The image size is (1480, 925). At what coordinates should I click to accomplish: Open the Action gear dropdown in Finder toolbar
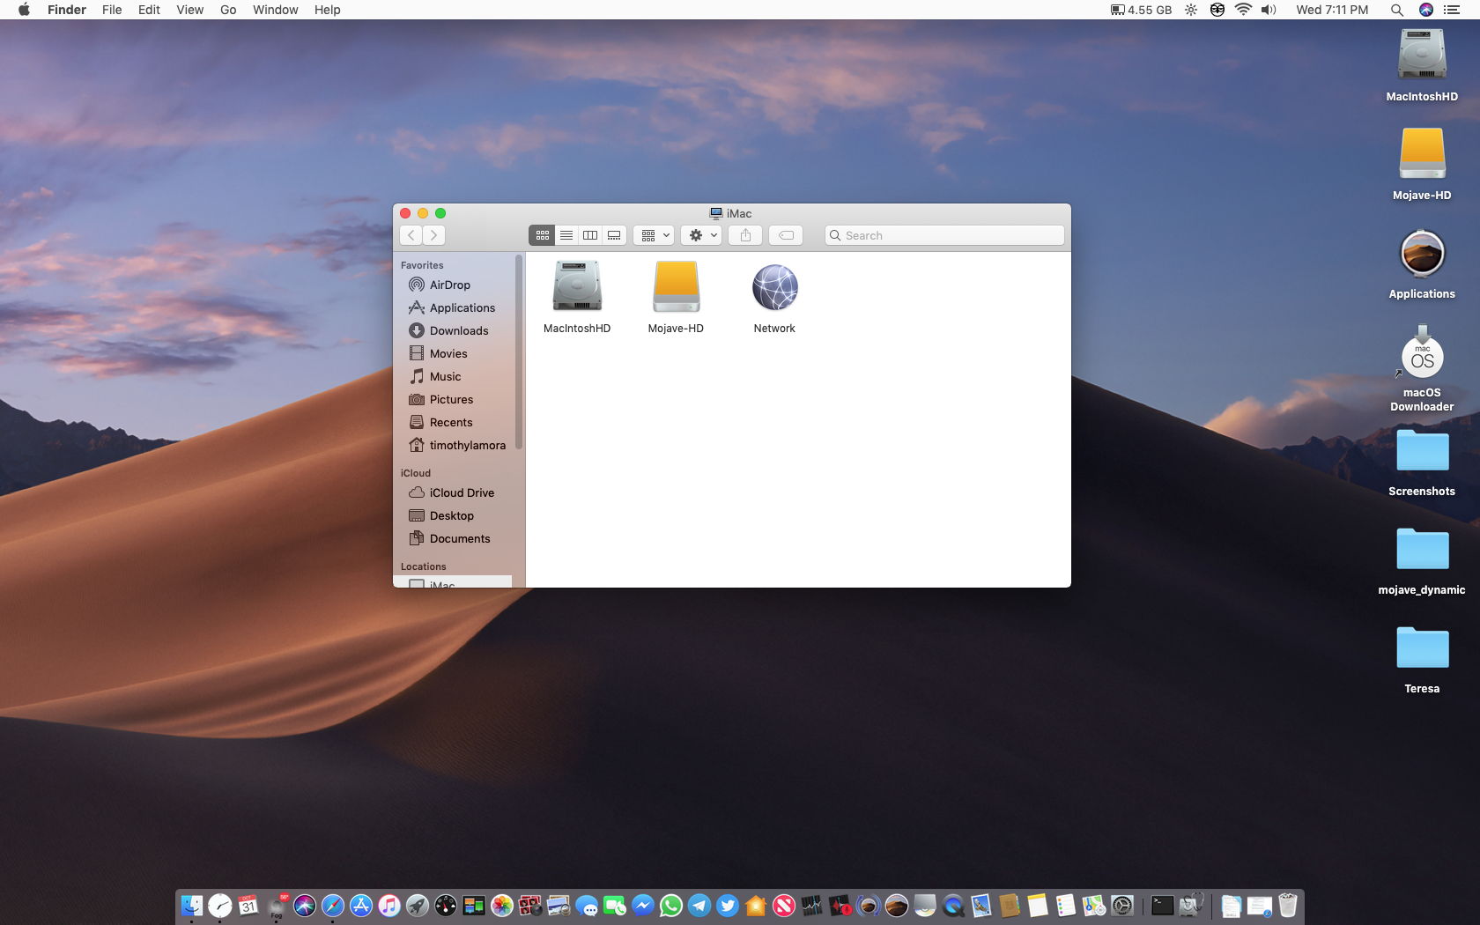pyautogui.click(x=701, y=235)
